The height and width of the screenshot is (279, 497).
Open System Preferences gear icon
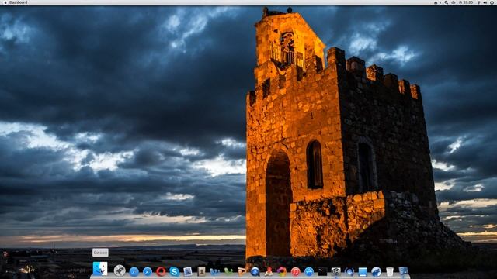click(x=335, y=271)
